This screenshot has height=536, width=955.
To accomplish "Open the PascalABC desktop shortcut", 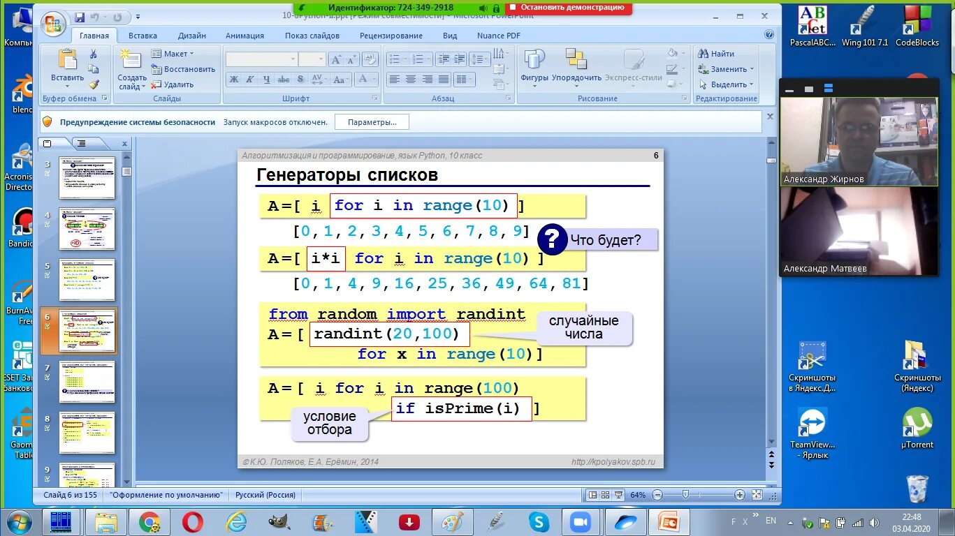I will click(812, 27).
